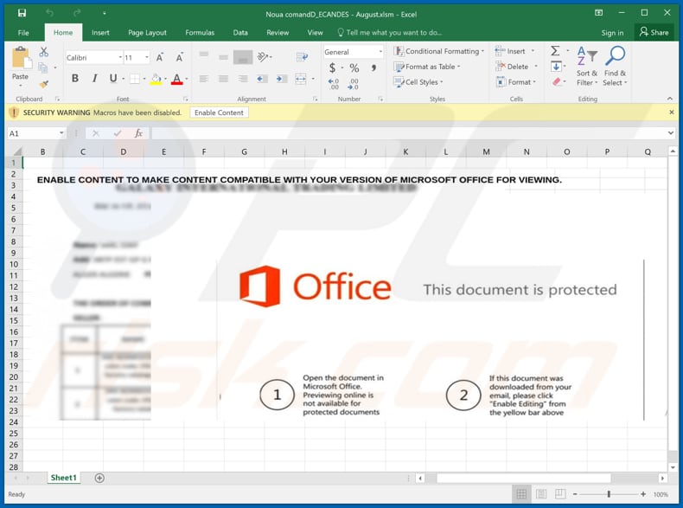Click the Orientation text angle icon
The image size is (683, 508).
pos(263,57)
